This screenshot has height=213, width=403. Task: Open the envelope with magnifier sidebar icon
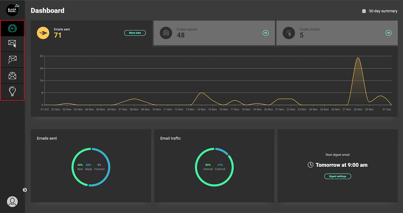click(x=12, y=60)
